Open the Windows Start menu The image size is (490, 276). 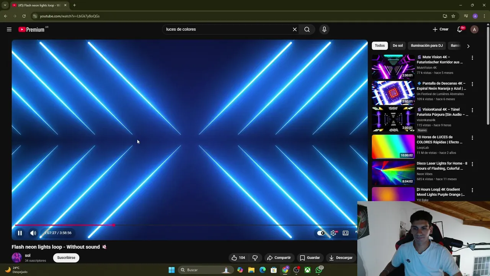point(171,270)
